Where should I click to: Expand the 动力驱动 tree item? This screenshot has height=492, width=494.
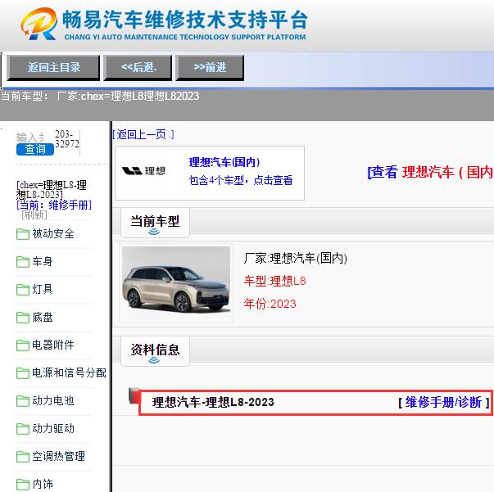coord(53,428)
